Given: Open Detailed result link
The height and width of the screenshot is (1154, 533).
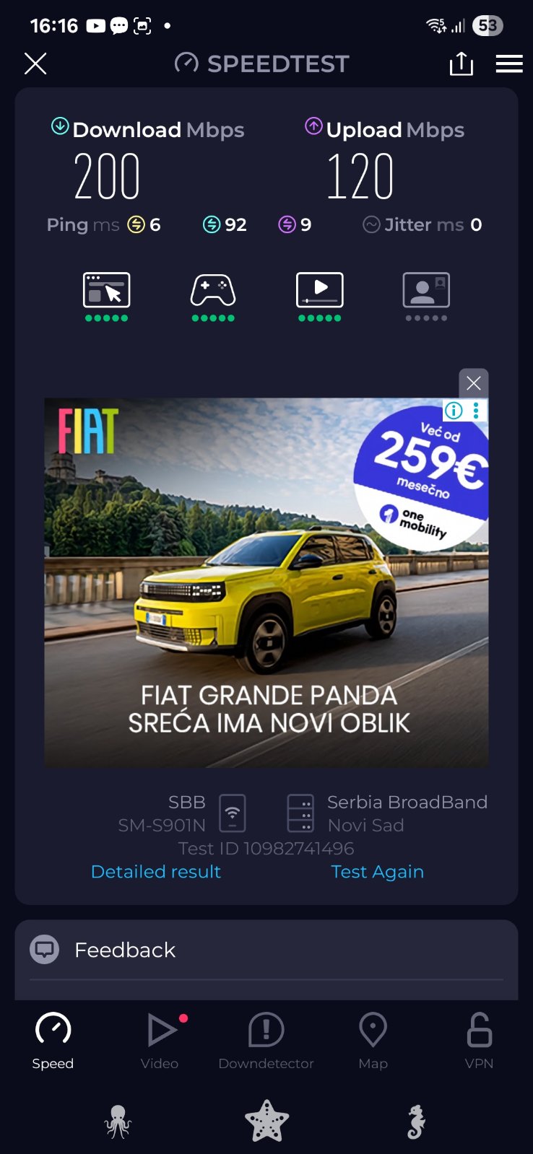Looking at the screenshot, I should 156,872.
